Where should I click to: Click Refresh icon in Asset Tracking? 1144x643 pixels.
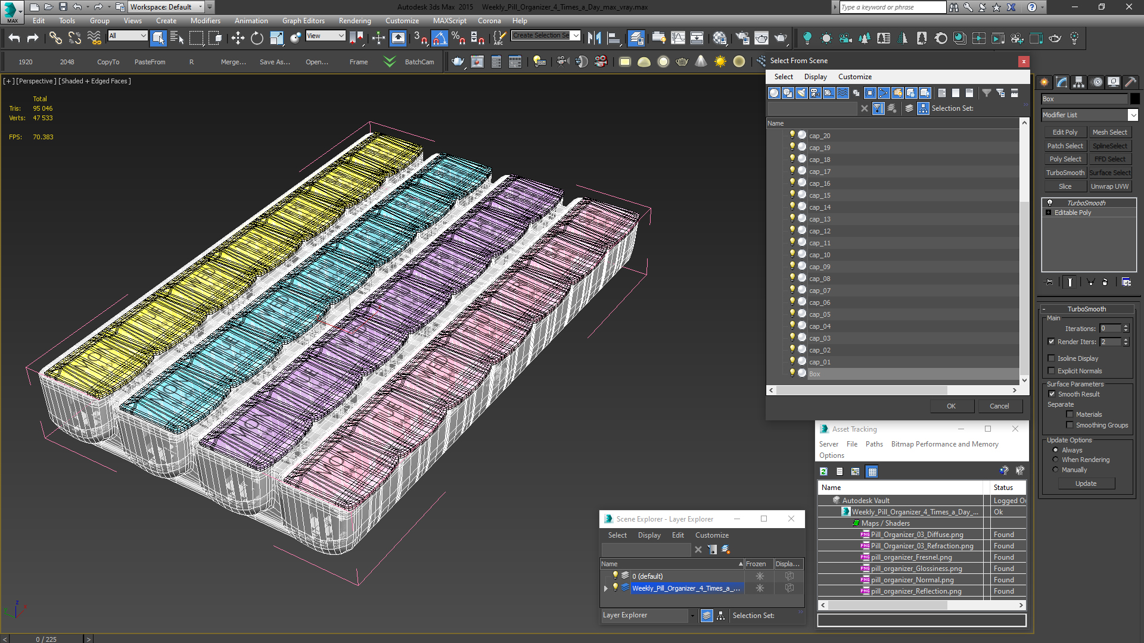click(x=823, y=472)
